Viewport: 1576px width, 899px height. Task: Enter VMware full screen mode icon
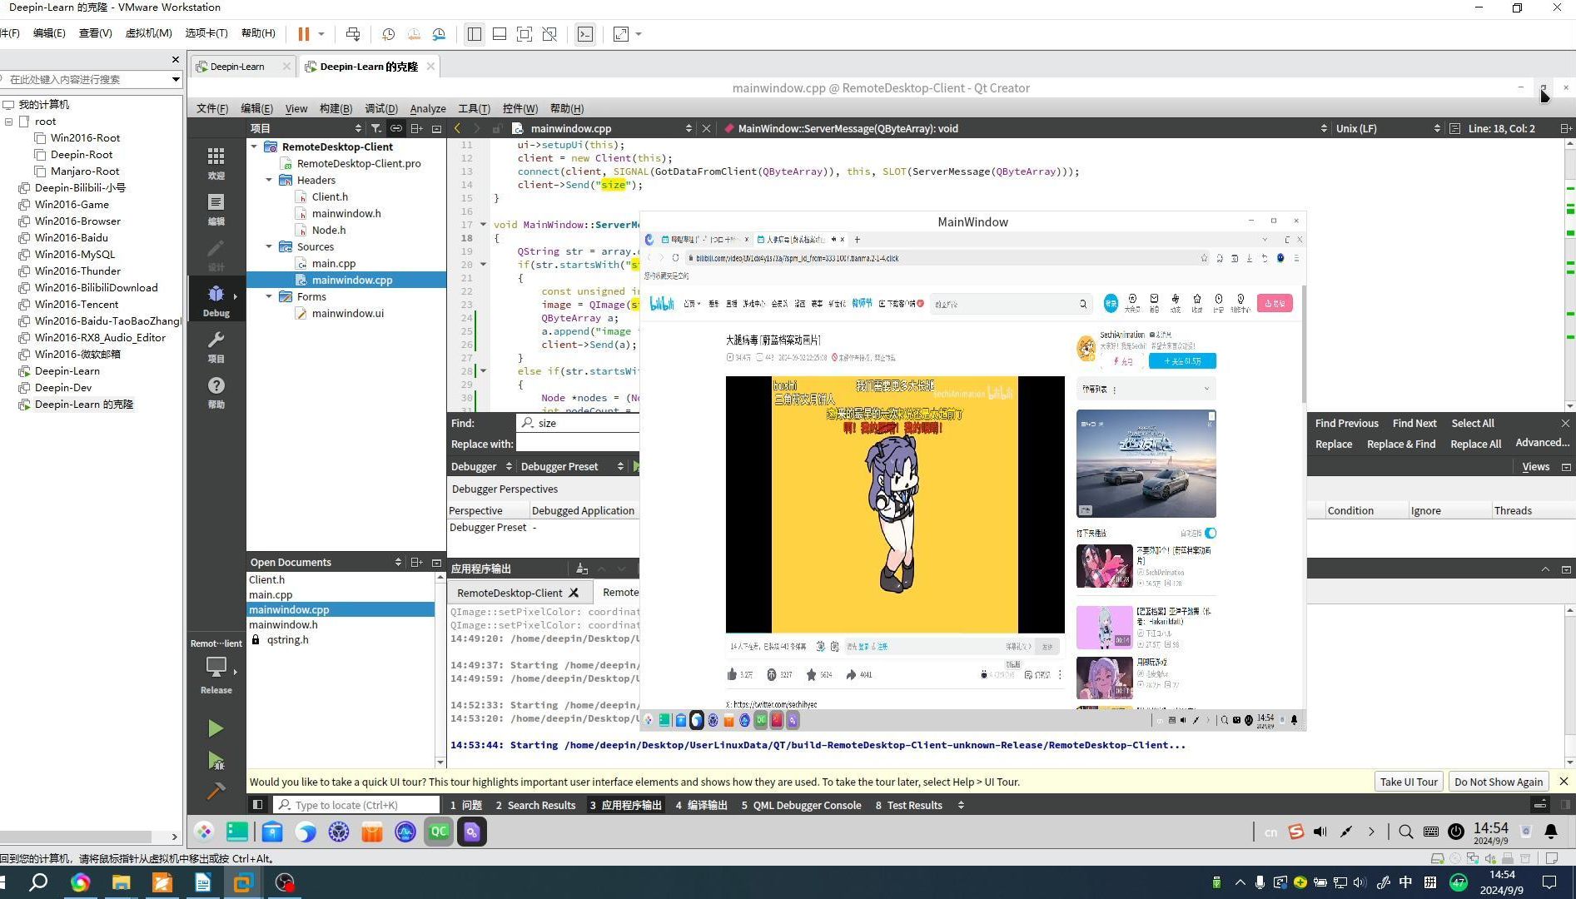click(x=525, y=34)
